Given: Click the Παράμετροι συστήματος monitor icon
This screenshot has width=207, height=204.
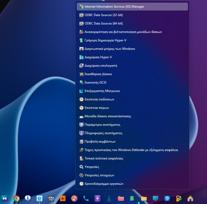Looking at the screenshot, I should click(81, 125).
